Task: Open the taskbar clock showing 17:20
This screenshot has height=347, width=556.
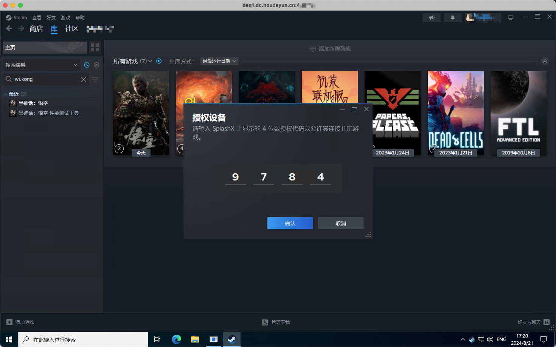Action: click(522, 339)
